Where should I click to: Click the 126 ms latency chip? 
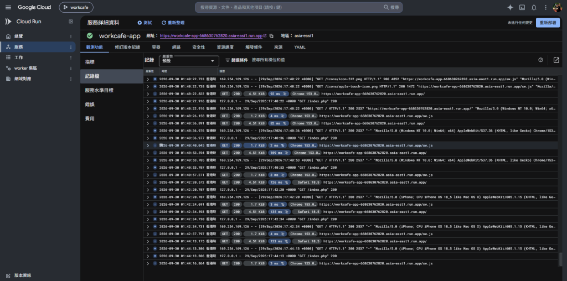280,183
